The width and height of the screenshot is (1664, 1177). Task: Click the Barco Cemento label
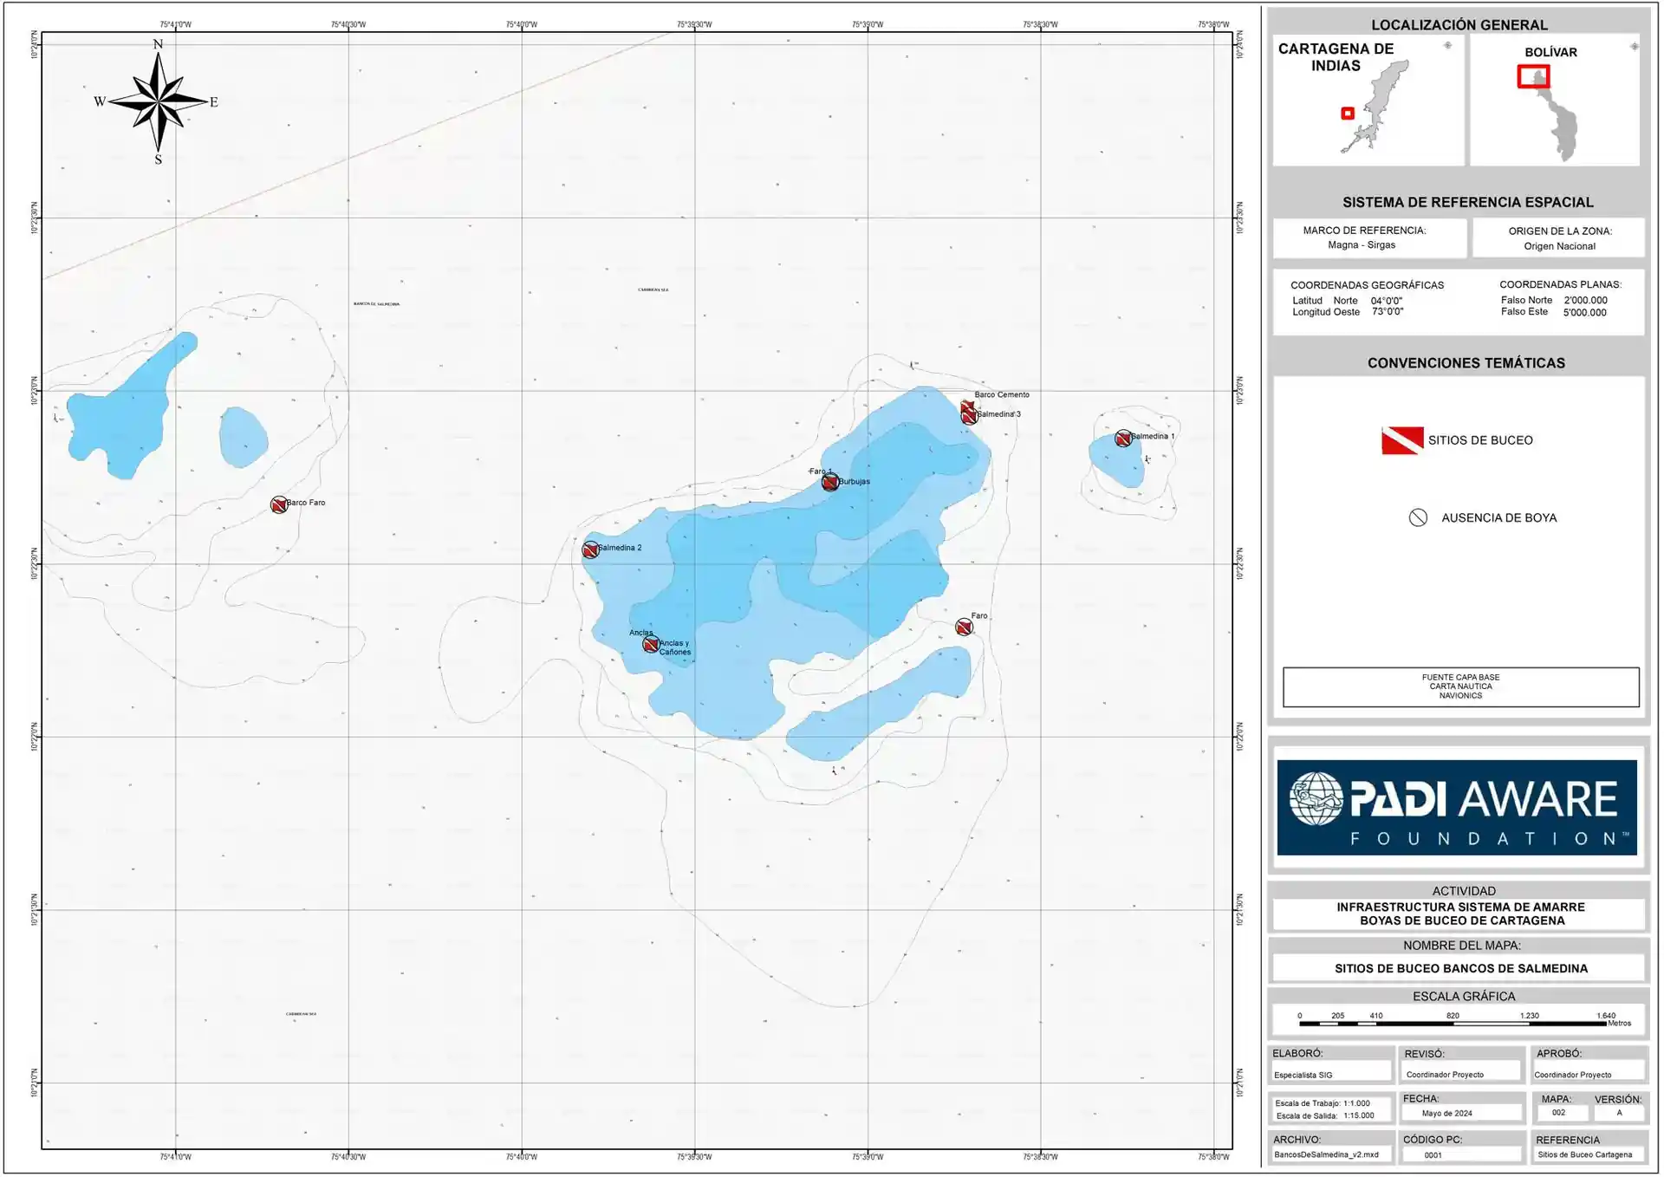1001,394
